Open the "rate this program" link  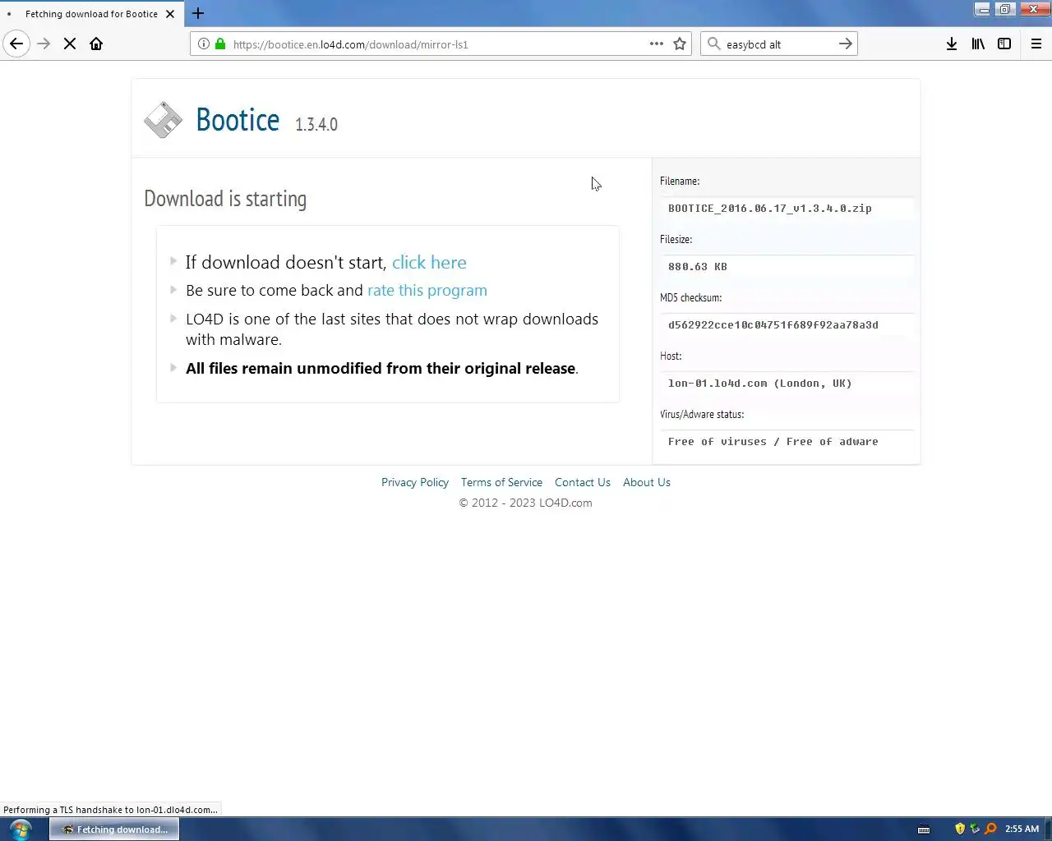pyautogui.click(x=427, y=291)
